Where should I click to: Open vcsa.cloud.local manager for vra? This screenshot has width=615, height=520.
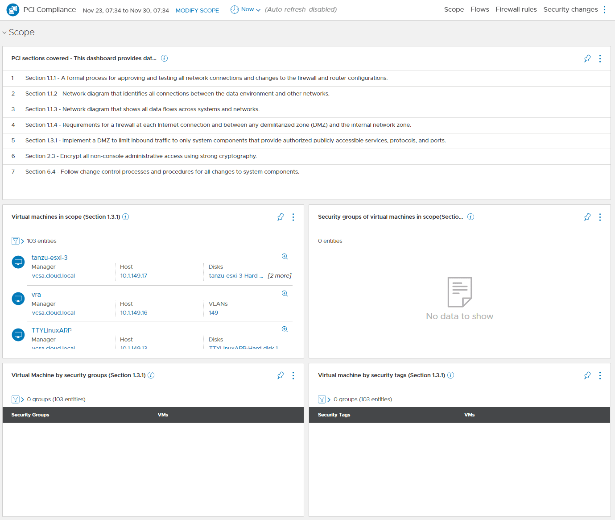pyautogui.click(x=54, y=313)
